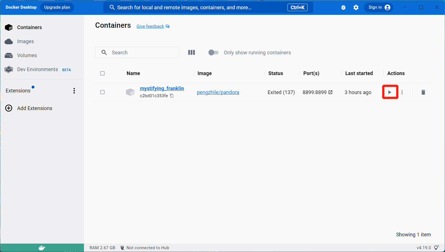
Task: Check the mystifying_franklin row checkbox
Action: point(102,92)
